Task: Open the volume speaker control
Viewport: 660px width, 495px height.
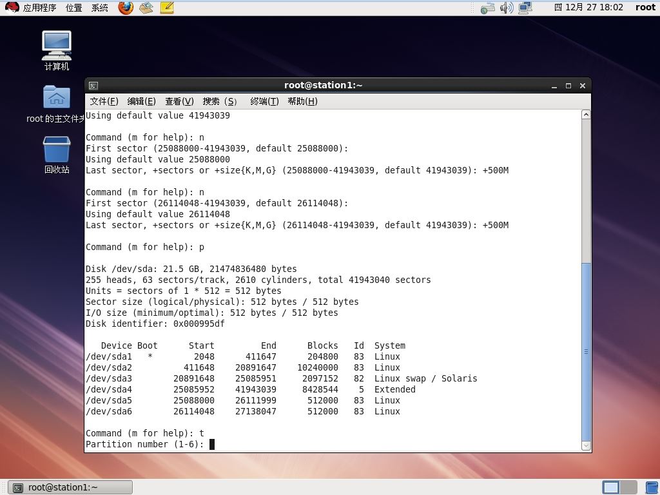Action: [507, 8]
